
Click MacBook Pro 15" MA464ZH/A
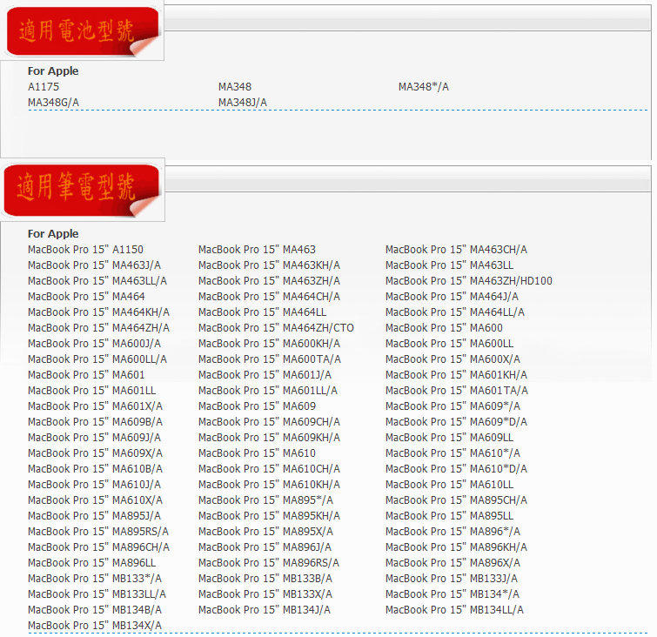coord(98,328)
